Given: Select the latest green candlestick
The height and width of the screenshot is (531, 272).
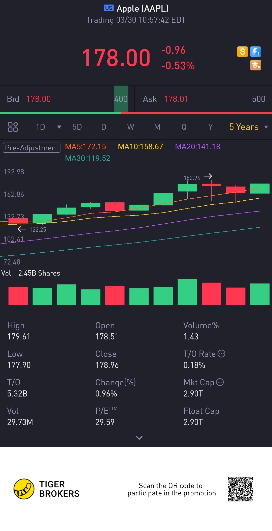Looking at the screenshot, I should click(260, 189).
